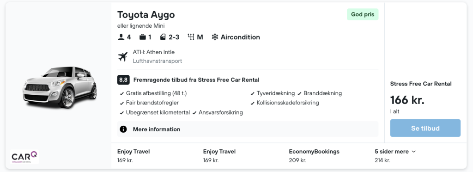The width and height of the screenshot is (473, 172).
Task: Click the God pris green badge
Action: point(363,14)
